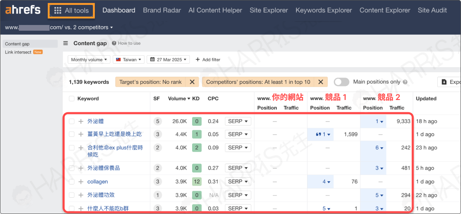461x214 pixels.
Task: Switch to Site Explorer
Action: (269, 10)
